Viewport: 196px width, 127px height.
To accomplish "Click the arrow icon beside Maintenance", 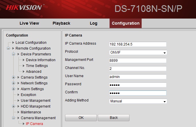I will coord(19,112).
